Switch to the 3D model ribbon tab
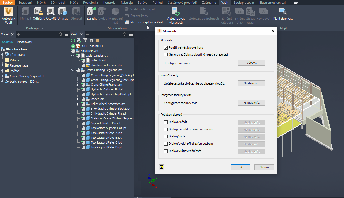 pyautogui.click(x=58, y=3)
